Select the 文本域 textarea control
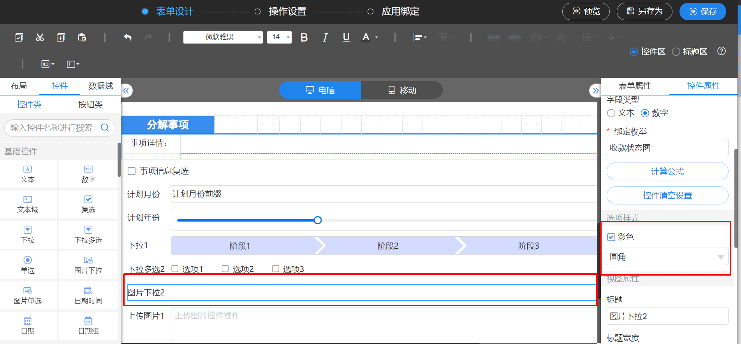741x344 pixels. [28, 204]
